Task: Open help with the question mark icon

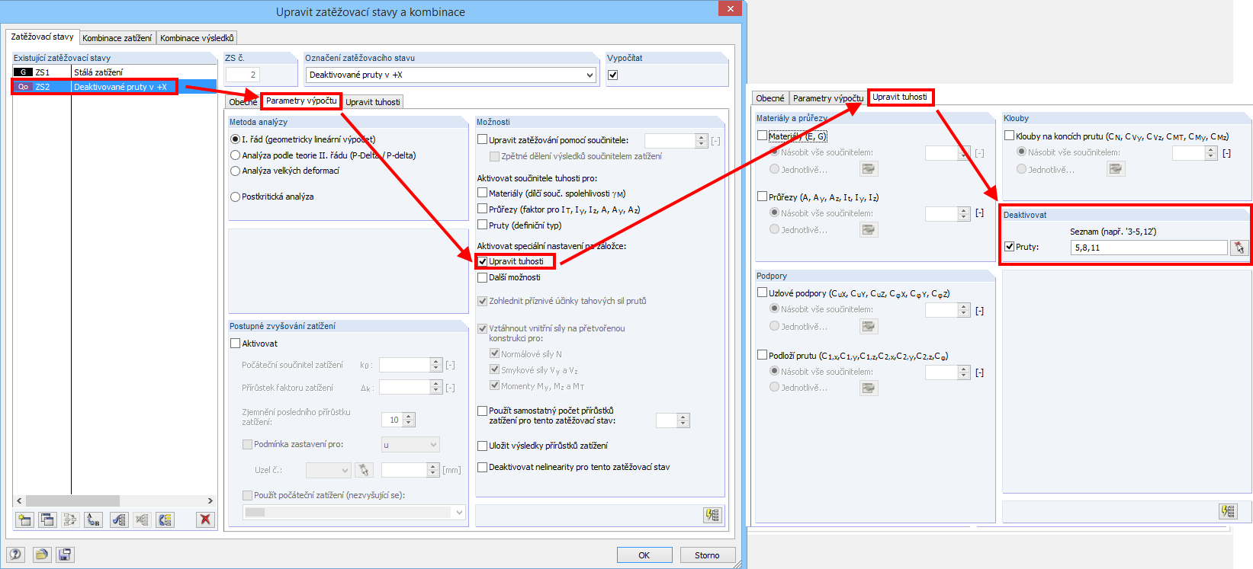Action: tap(15, 555)
